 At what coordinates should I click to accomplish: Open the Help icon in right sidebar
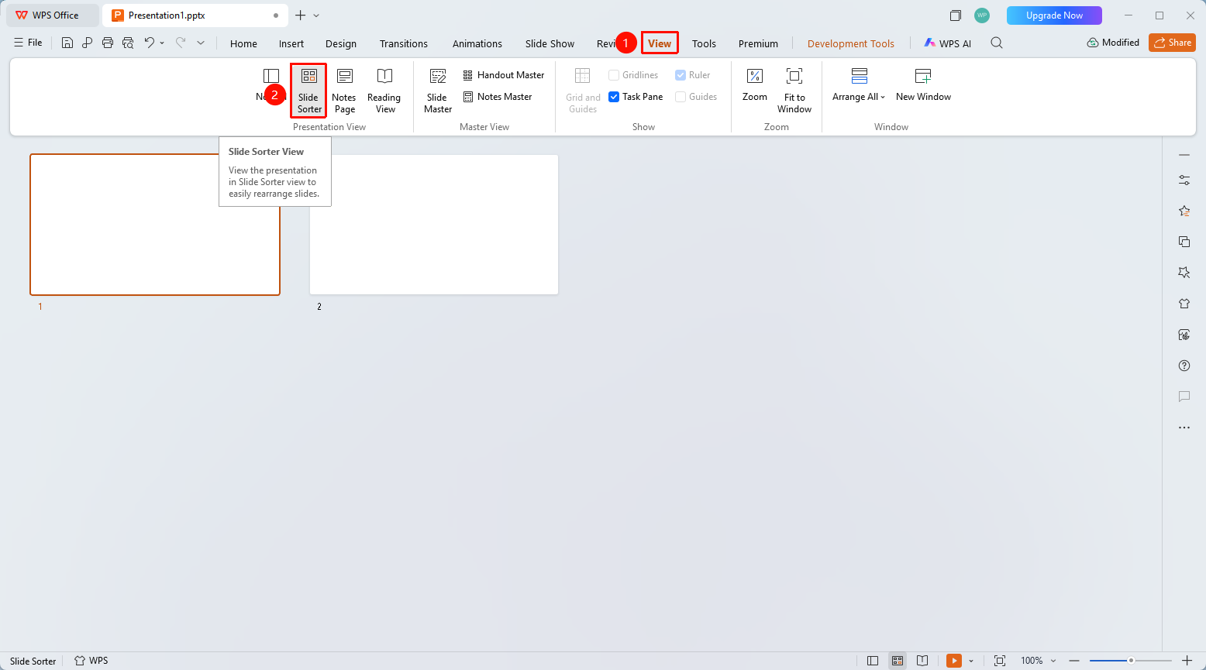[x=1184, y=366]
